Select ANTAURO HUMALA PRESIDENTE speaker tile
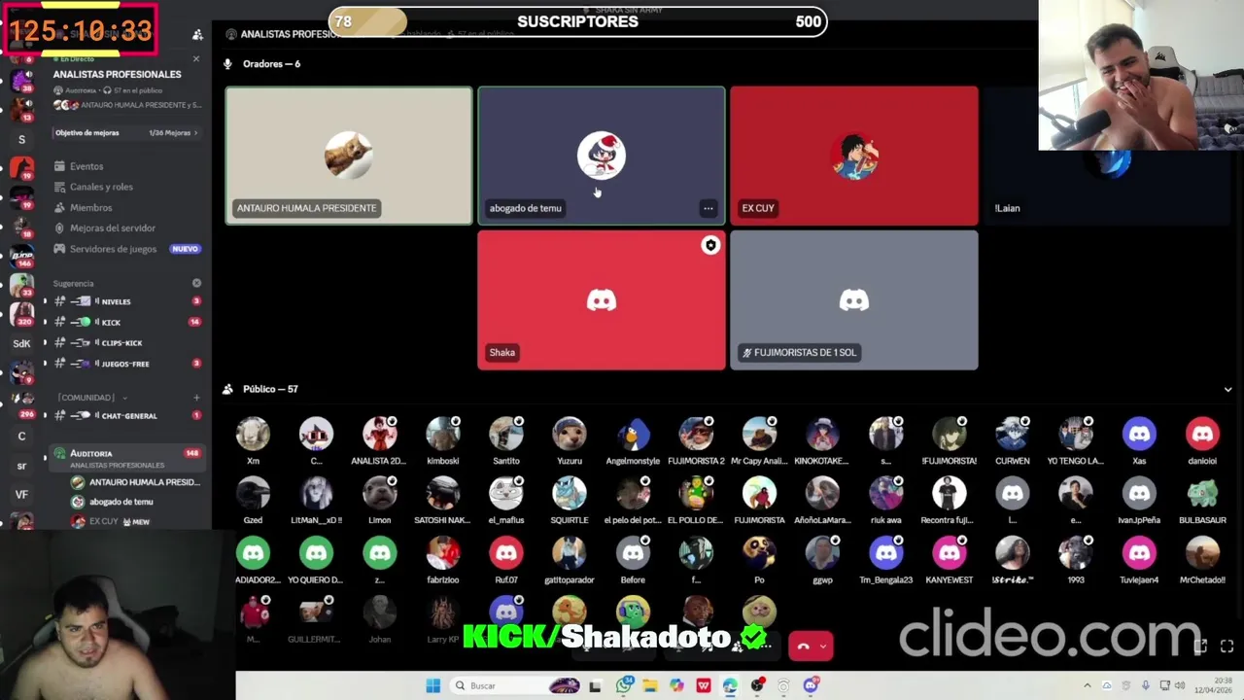Screen dimensions: 1244x700 coord(349,156)
